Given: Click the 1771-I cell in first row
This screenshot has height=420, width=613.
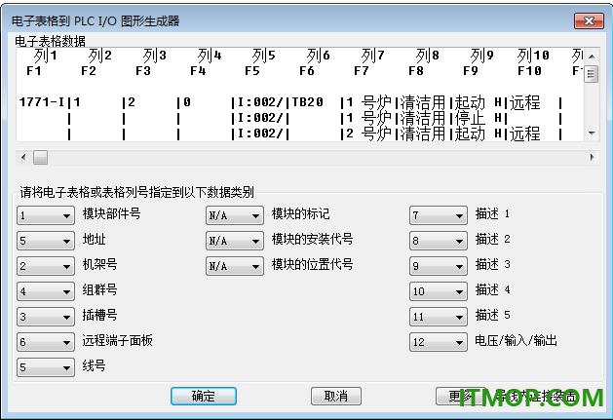Looking at the screenshot, I should pos(42,102).
